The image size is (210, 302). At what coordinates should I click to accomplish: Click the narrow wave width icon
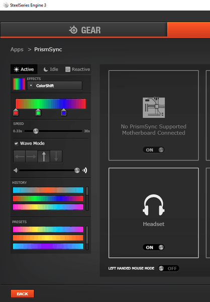pyautogui.click(x=15, y=170)
